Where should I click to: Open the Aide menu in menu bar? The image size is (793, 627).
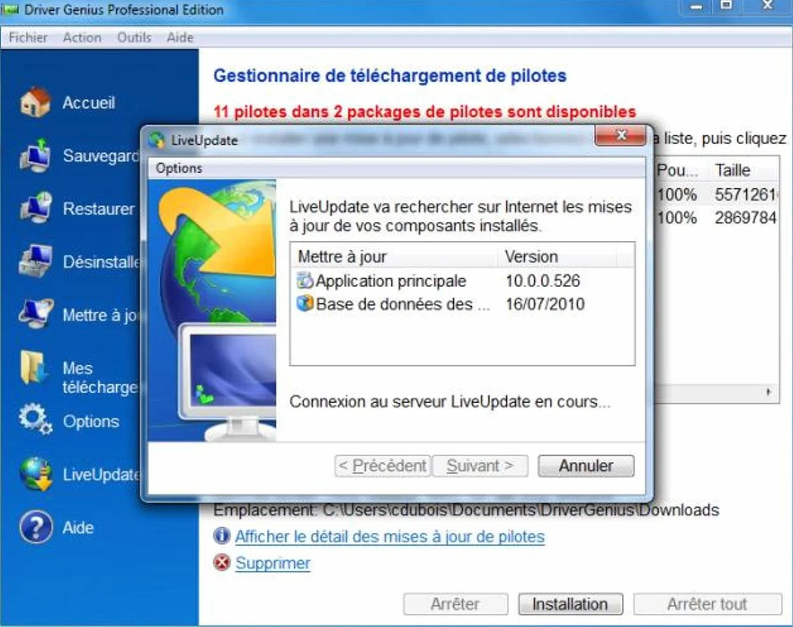pyautogui.click(x=180, y=37)
